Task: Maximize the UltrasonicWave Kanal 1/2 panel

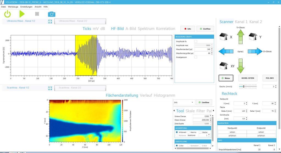Action: pos(50,21)
